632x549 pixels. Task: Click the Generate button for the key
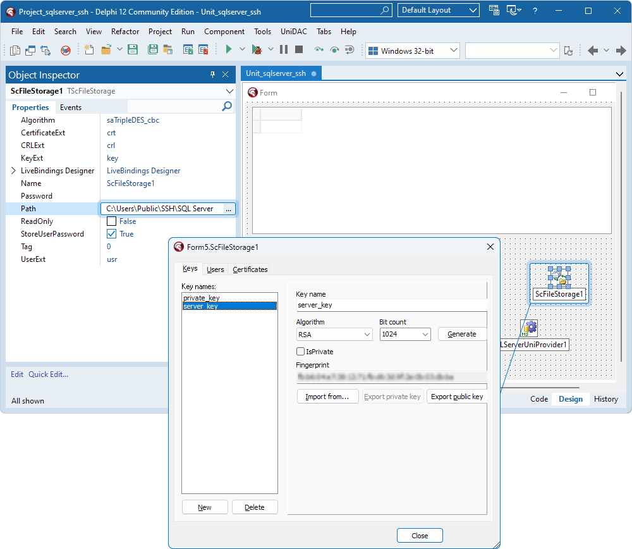[x=461, y=334]
